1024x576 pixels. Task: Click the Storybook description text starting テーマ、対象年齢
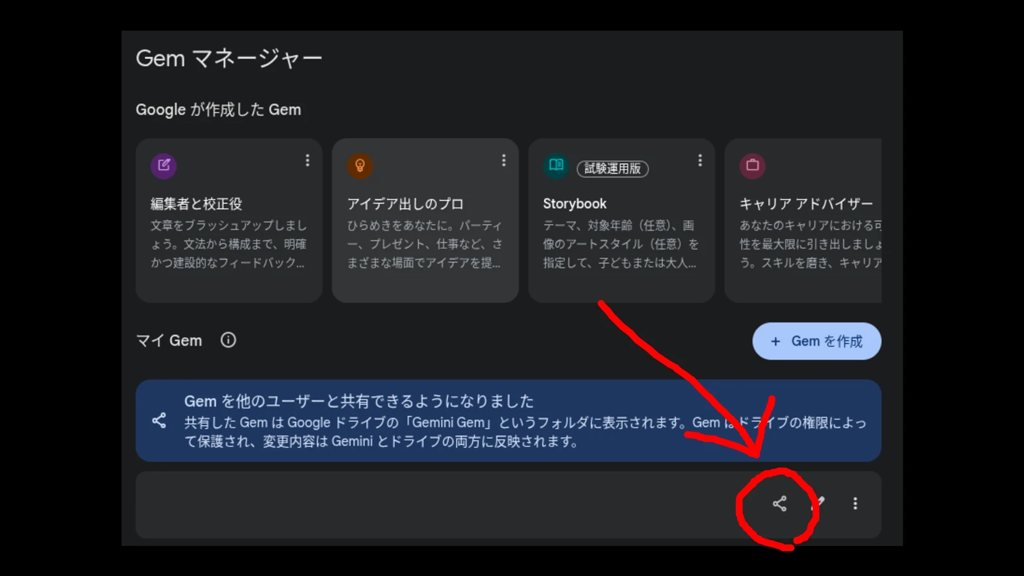click(621, 244)
